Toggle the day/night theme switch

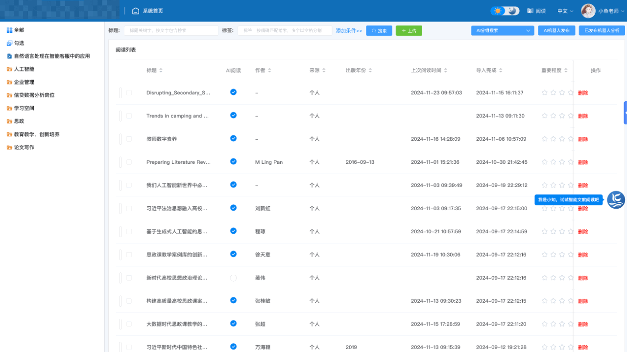(505, 11)
